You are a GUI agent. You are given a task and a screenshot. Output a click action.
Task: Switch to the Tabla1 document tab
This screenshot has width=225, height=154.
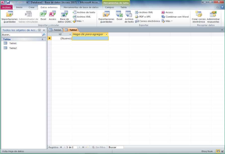coord(55,30)
